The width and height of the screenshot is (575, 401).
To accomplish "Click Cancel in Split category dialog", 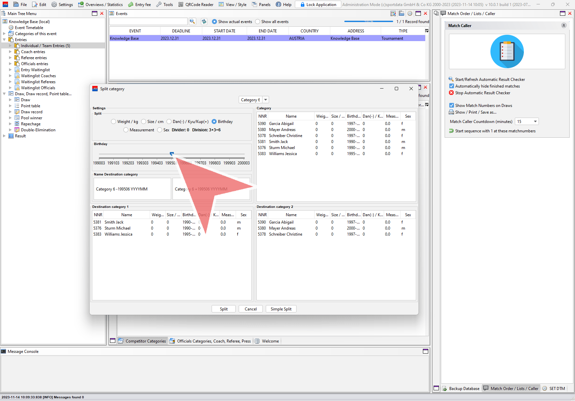I will point(250,309).
